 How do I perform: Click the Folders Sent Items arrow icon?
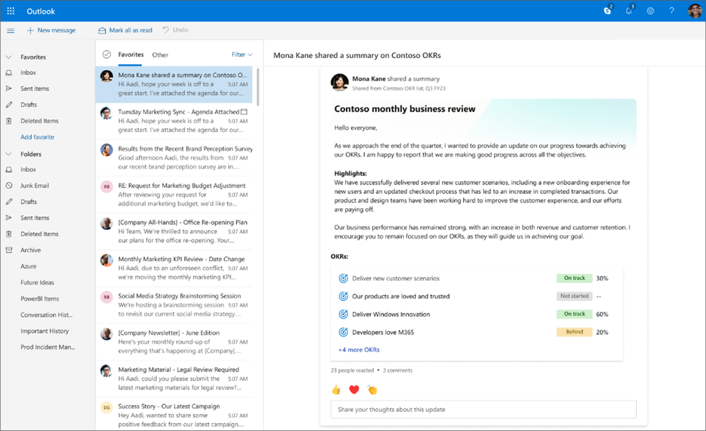click(8, 217)
